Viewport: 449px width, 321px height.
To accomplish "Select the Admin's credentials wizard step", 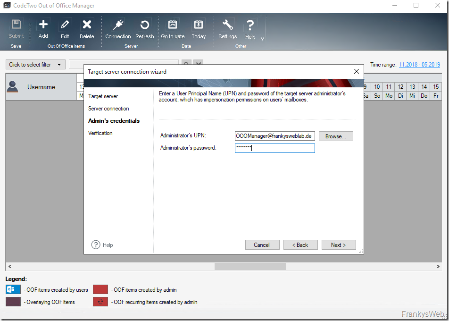I will point(114,121).
